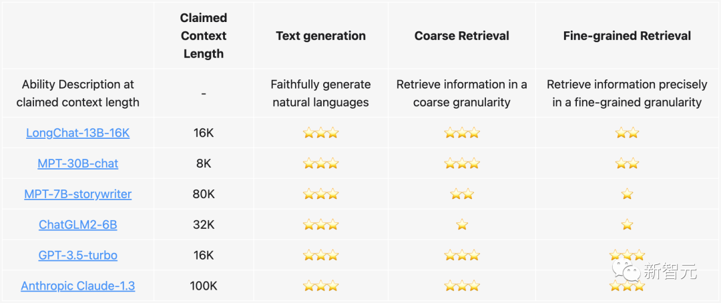Open the Anthropic Claude-1.3 link
This screenshot has width=721, height=303.
click(x=77, y=286)
